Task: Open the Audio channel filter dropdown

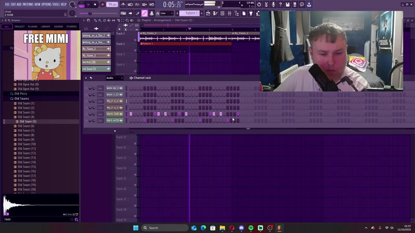Action: coord(114,78)
